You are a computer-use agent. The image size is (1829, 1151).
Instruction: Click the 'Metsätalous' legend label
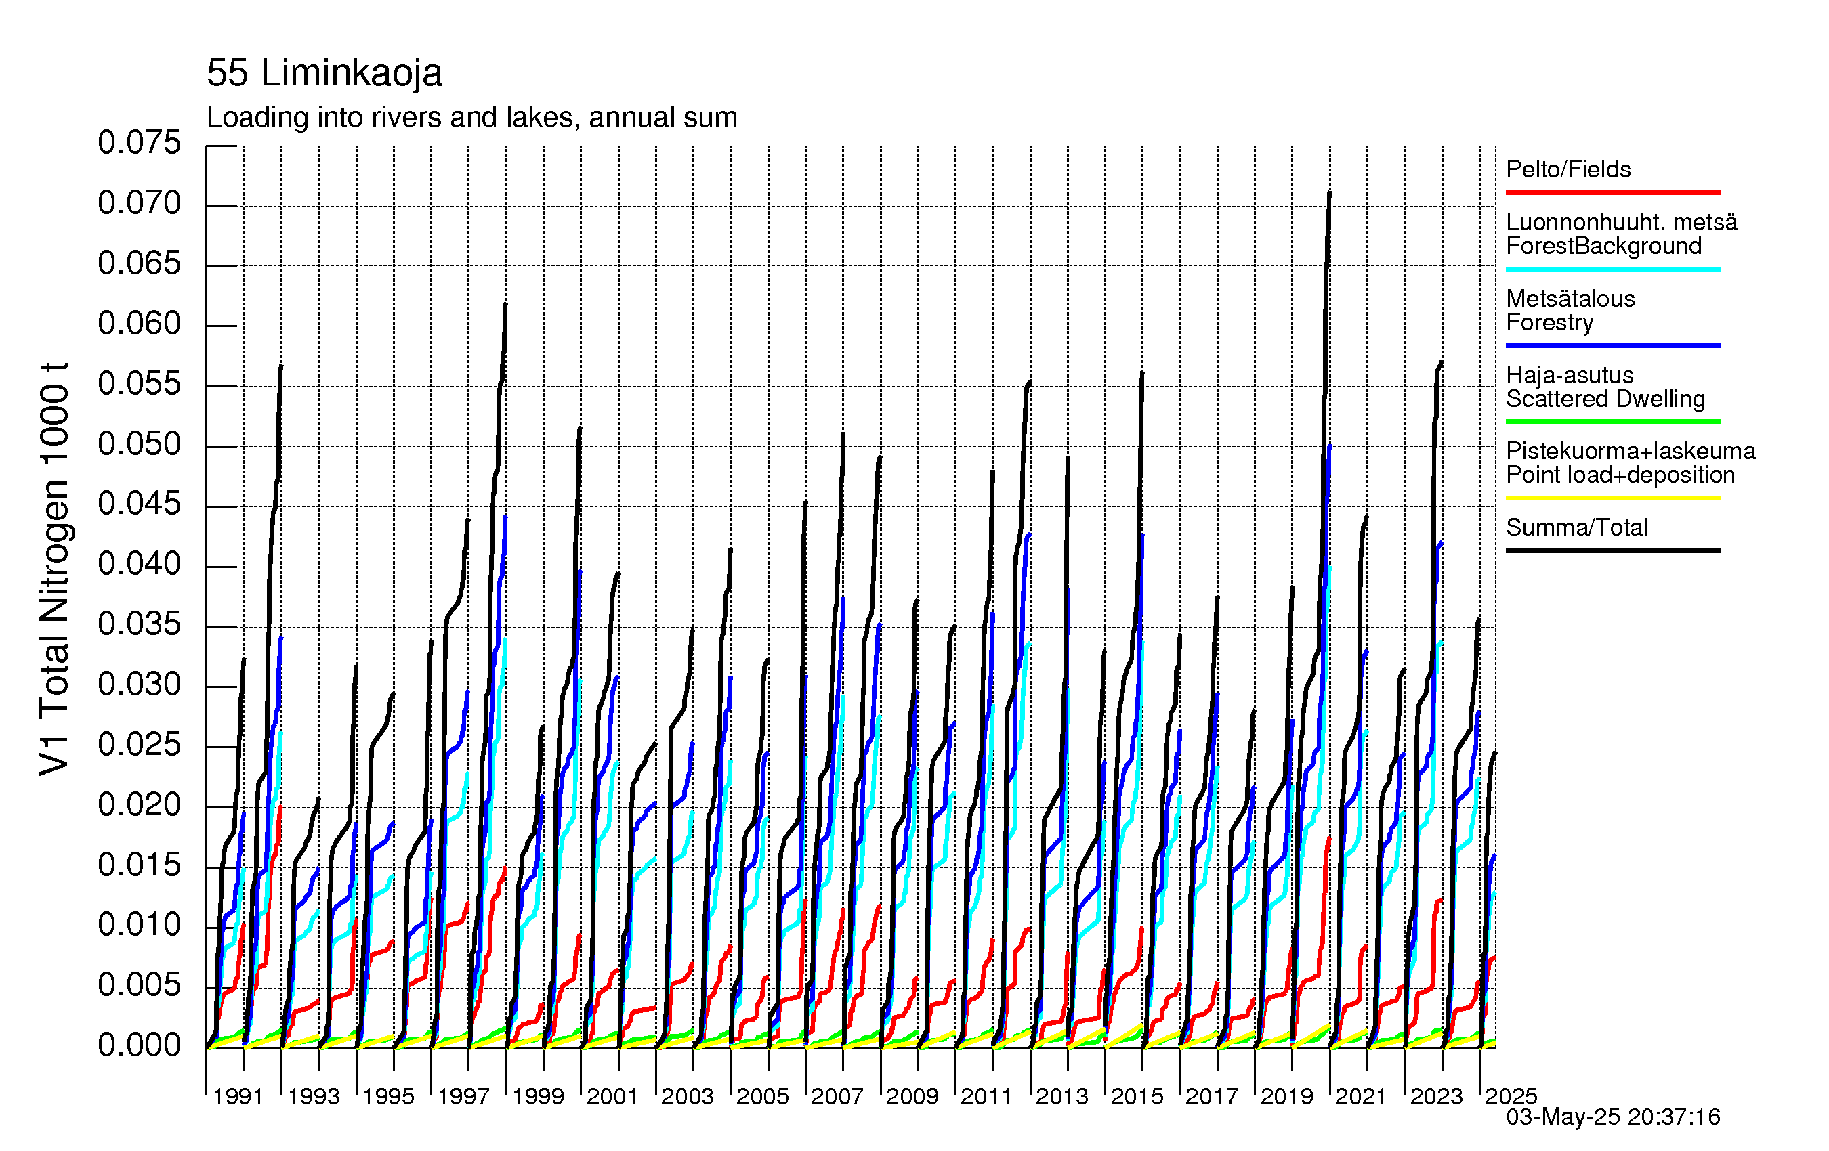coord(1570,299)
